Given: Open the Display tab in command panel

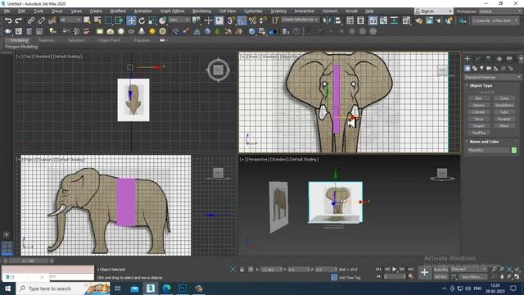Looking at the screenshot, I should pyautogui.click(x=509, y=59).
